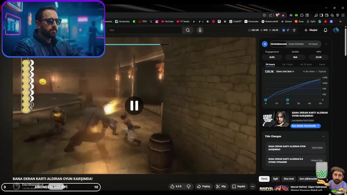The width and height of the screenshot is (347, 195).
Task: Open the vidIQ panel video thumbnail image
Action: tap(276, 119)
